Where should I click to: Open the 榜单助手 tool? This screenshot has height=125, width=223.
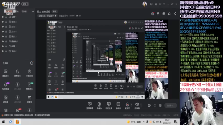[30, 86]
